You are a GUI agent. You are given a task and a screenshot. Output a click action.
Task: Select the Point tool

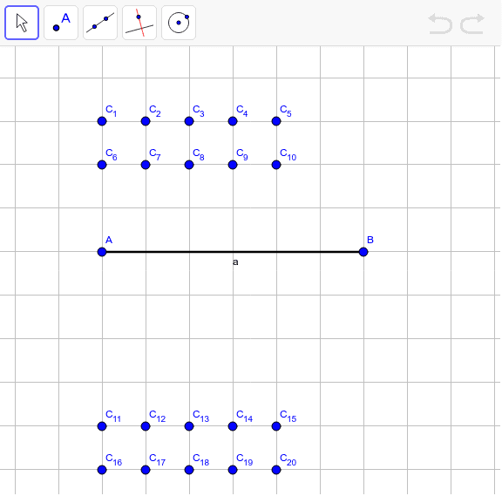(x=61, y=23)
